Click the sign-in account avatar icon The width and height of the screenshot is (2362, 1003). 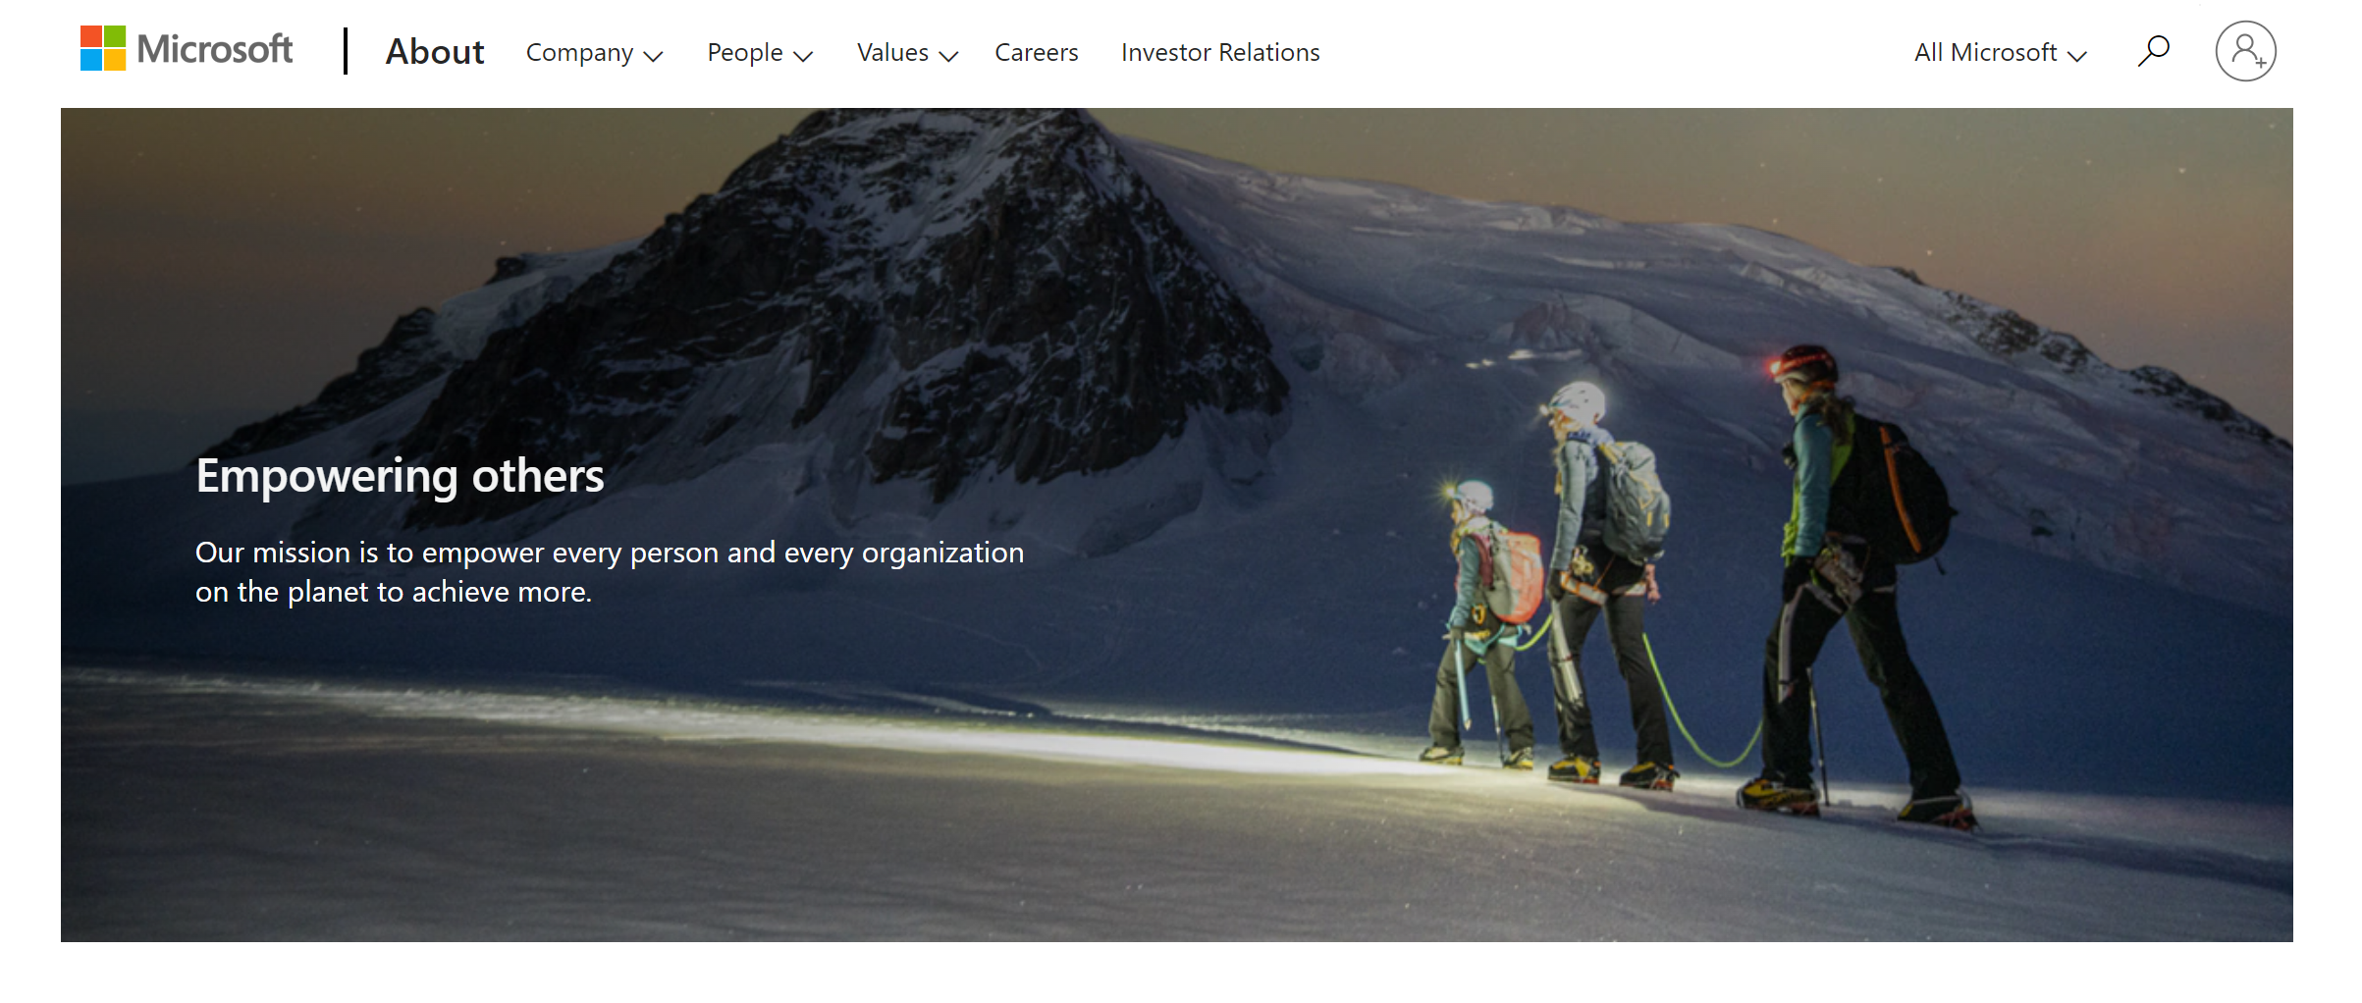click(x=2245, y=51)
